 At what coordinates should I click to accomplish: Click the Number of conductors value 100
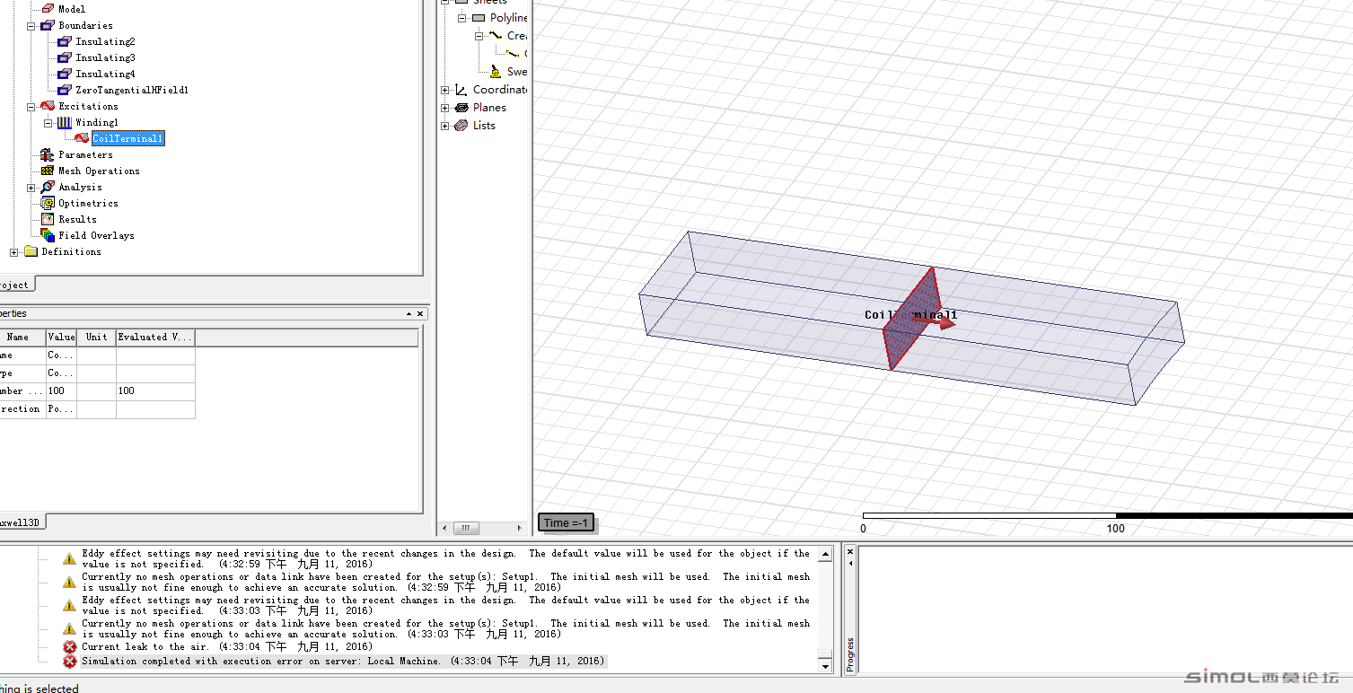[61, 391]
